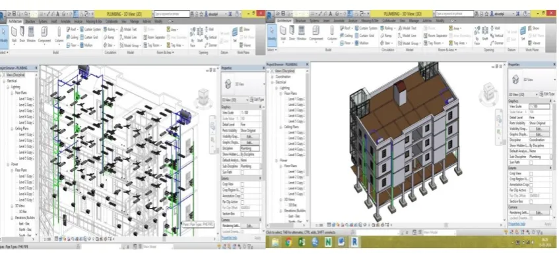
Task: Select the Set work plane tool in the right window
Action: (x=523, y=33)
